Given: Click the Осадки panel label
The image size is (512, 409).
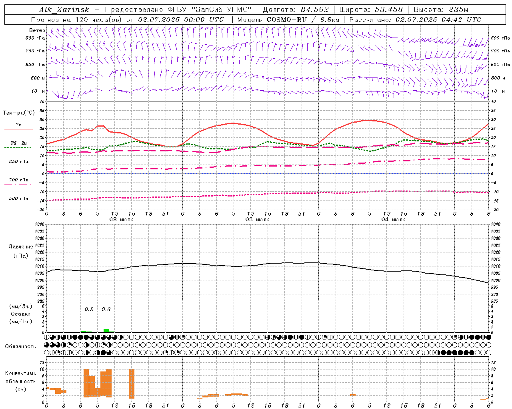Looking at the screenshot, I should pyautogui.click(x=20, y=314).
